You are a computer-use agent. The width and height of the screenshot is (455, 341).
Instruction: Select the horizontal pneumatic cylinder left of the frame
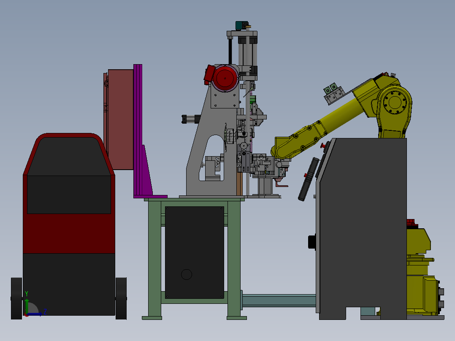pos(191,119)
